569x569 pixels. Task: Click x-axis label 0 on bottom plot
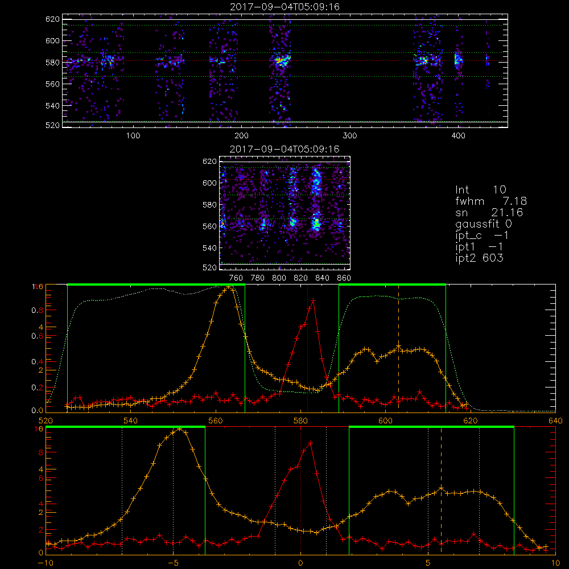click(300, 563)
